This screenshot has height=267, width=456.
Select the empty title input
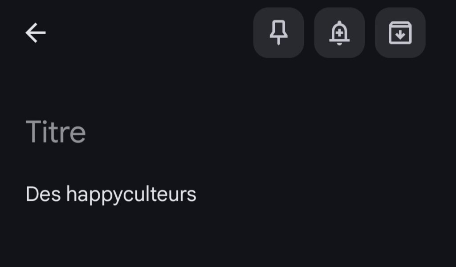point(56,132)
